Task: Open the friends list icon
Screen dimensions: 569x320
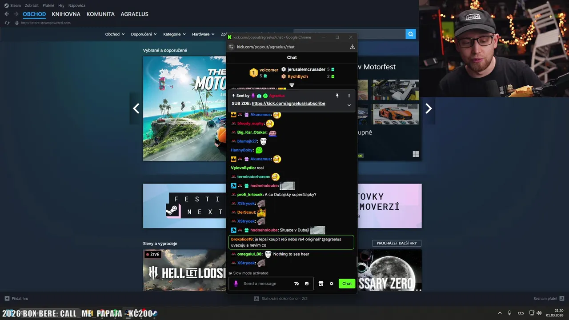Action: [x=562, y=298]
